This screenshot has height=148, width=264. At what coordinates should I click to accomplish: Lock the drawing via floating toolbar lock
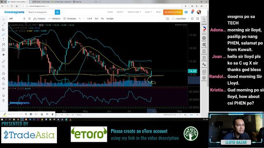(42, 114)
